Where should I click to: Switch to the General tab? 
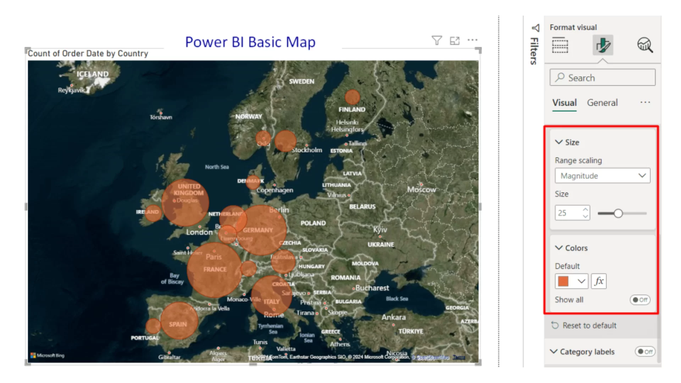pyautogui.click(x=602, y=103)
